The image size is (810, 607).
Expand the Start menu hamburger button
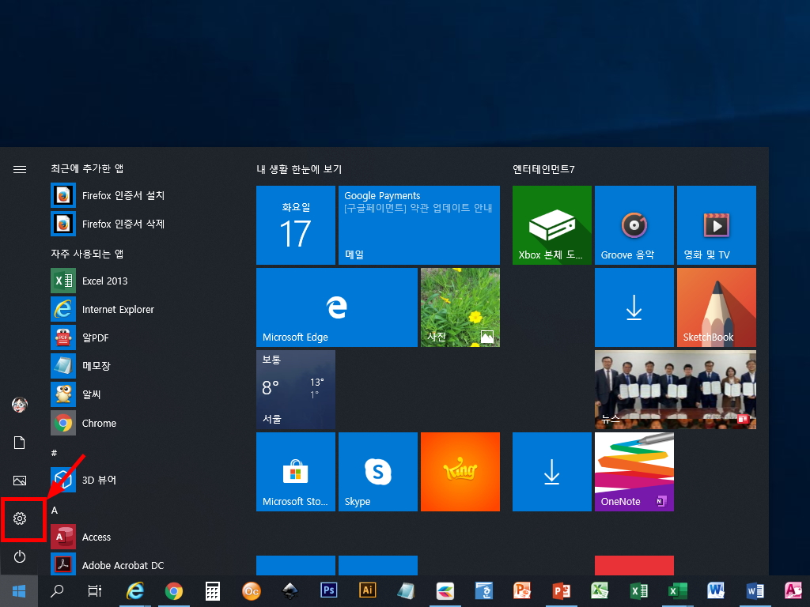point(20,169)
